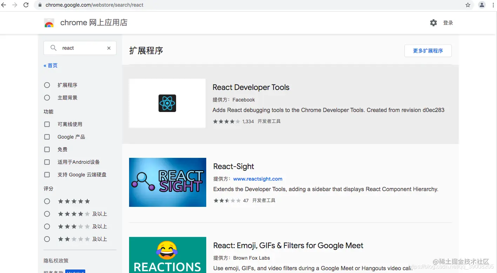Open the REACTIONS emoji thumbnail
The image size is (497, 273).
click(168, 255)
